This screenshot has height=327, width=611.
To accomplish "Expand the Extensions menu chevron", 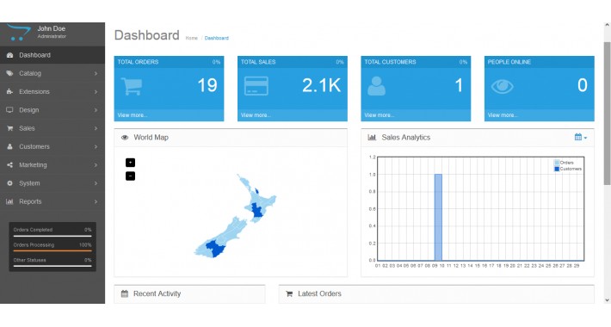I will (x=96, y=91).
